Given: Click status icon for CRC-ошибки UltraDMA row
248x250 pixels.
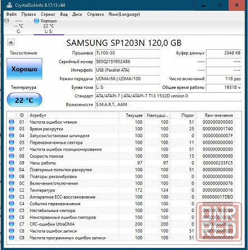Looking at the screenshot, I should coord(12,224).
